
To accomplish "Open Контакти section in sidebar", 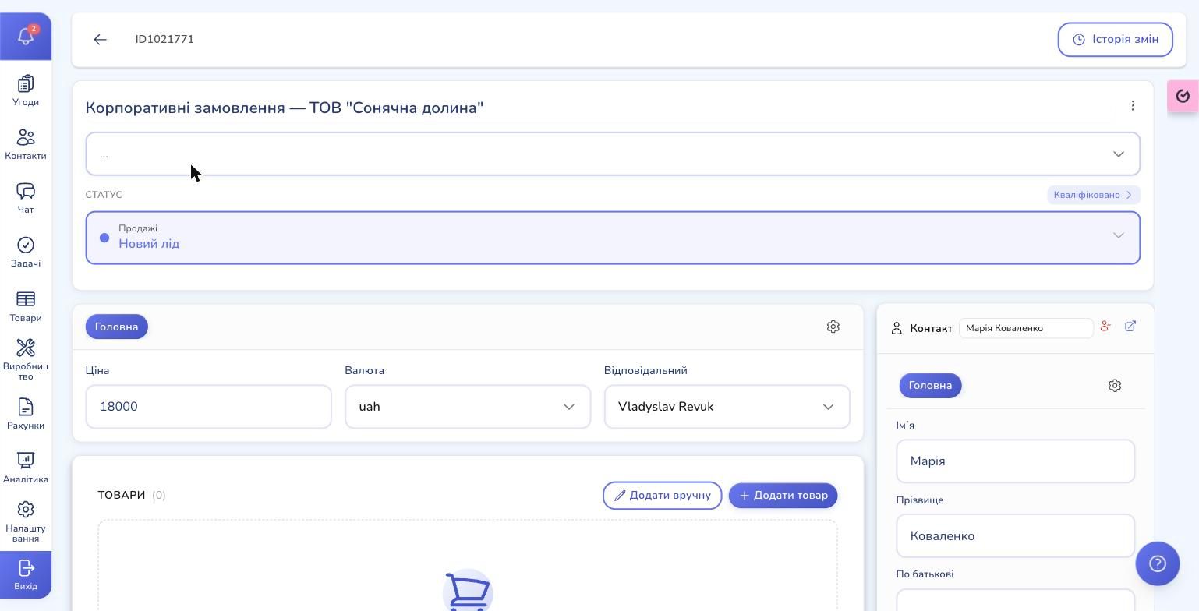I will [x=26, y=144].
